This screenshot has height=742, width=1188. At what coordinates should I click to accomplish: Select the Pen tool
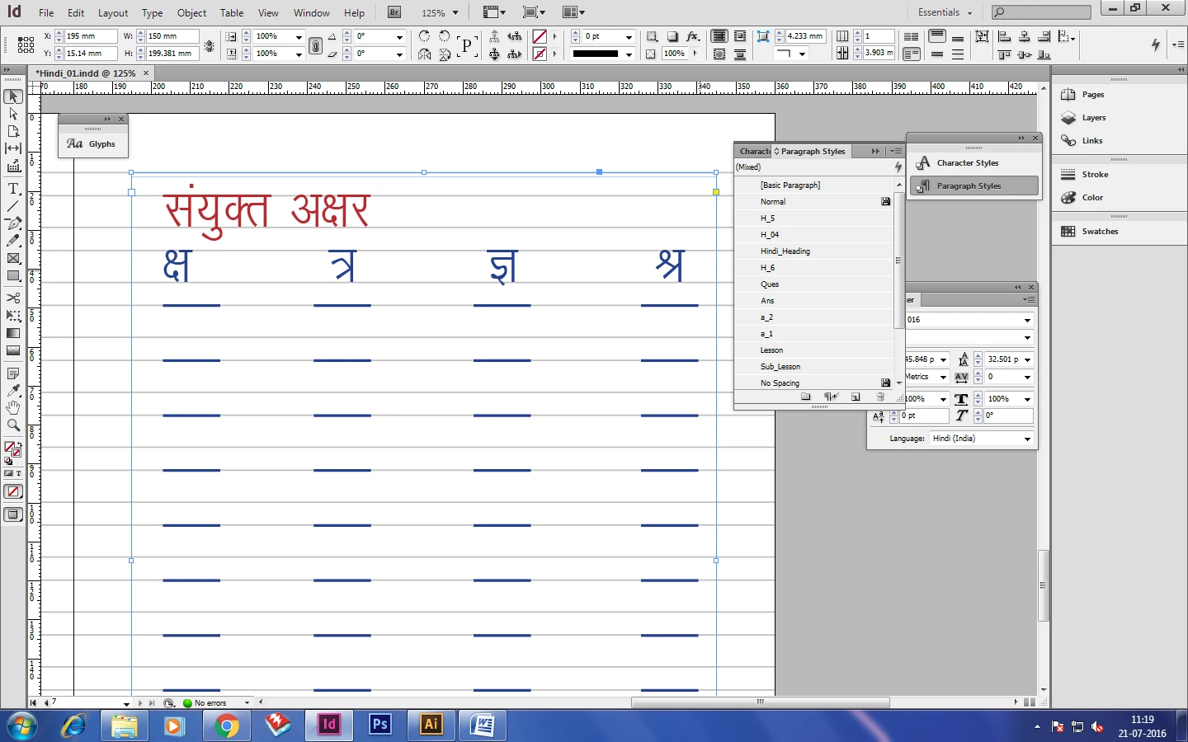[13, 223]
